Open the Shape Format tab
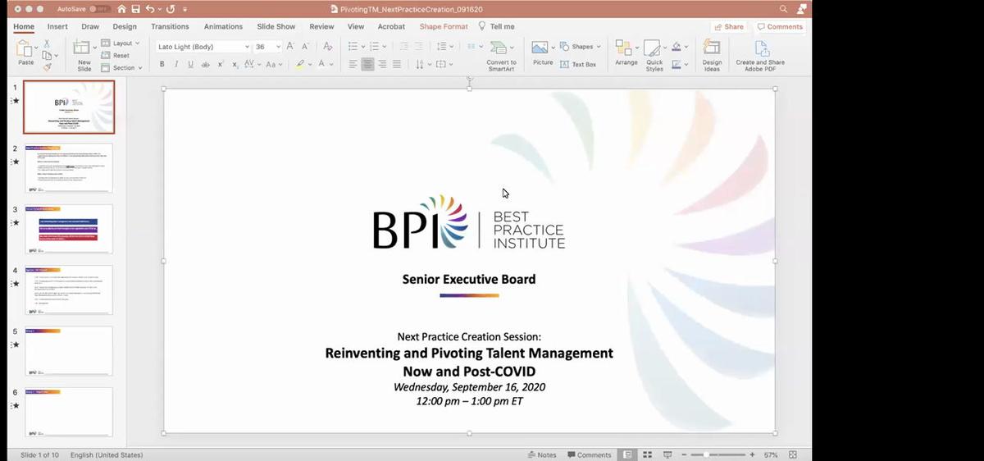 (444, 26)
